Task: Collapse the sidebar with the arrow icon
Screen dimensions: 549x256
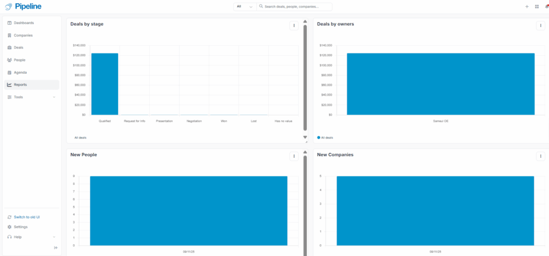Action: coord(56,247)
